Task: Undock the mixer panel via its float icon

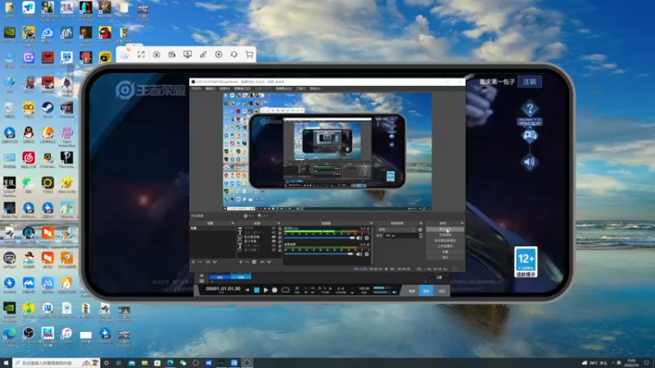Action: pos(371,223)
